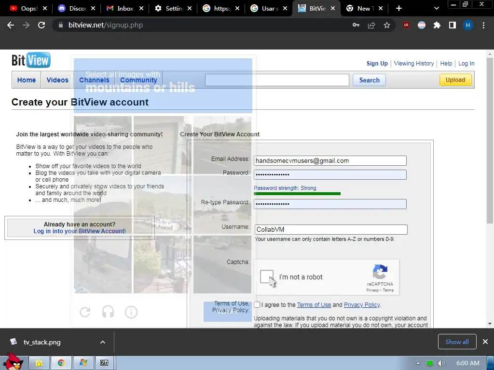Image resolution: width=494 pixels, height=370 pixels.
Task: Click the Search button
Action: [x=369, y=80]
